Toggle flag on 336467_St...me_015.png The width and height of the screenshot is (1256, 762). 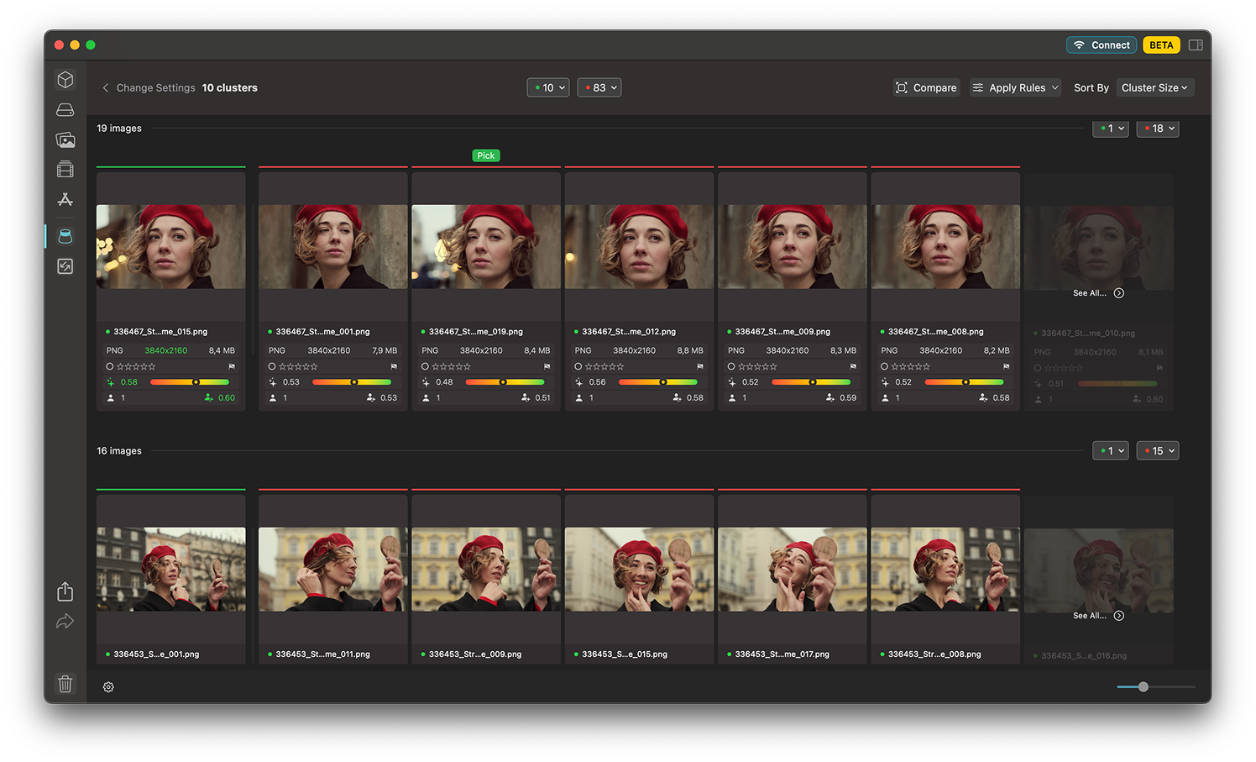[232, 366]
